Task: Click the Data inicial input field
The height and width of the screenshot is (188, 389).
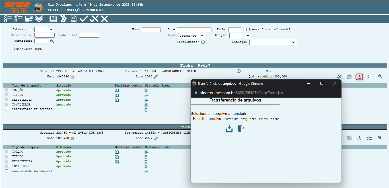Action: point(44,35)
